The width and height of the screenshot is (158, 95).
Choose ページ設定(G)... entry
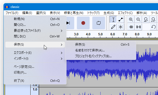[35, 66]
